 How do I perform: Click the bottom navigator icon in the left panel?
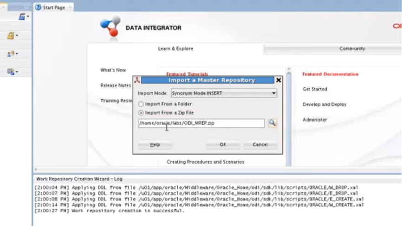tap(11, 72)
